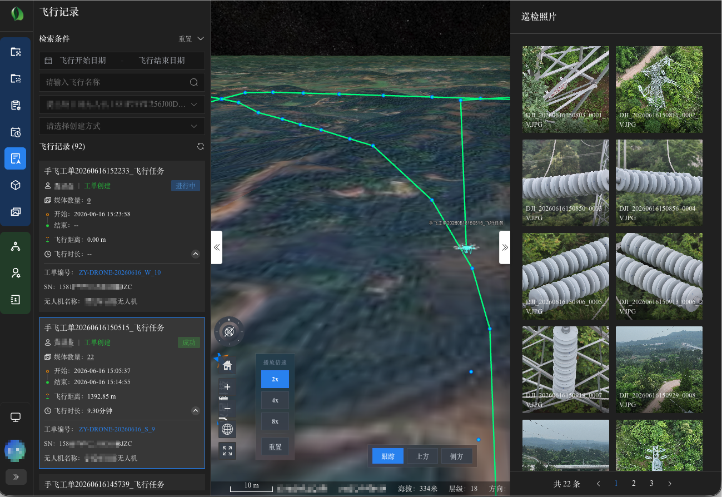The height and width of the screenshot is (497, 722).
Task: Expand the sidebar with double-arrow button
Action: (16, 477)
